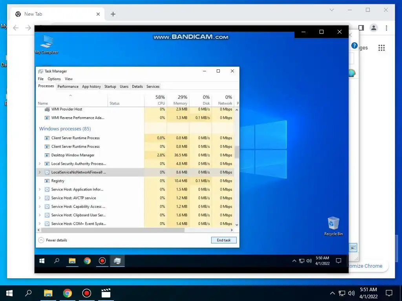This screenshot has width=402, height=301.
Task: Open File Explorer on inner taskbar
Action: click(72, 261)
